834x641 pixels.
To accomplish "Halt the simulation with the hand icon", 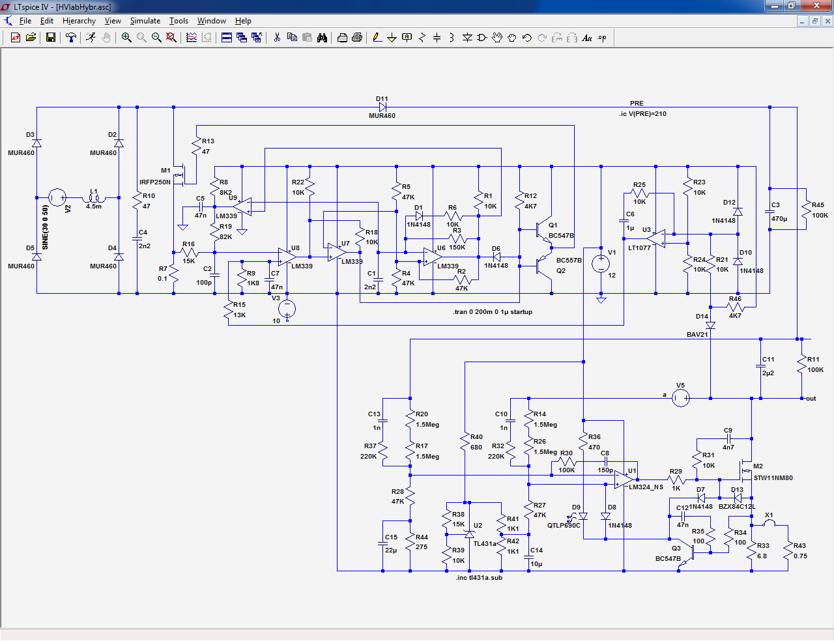I will 106,38.
